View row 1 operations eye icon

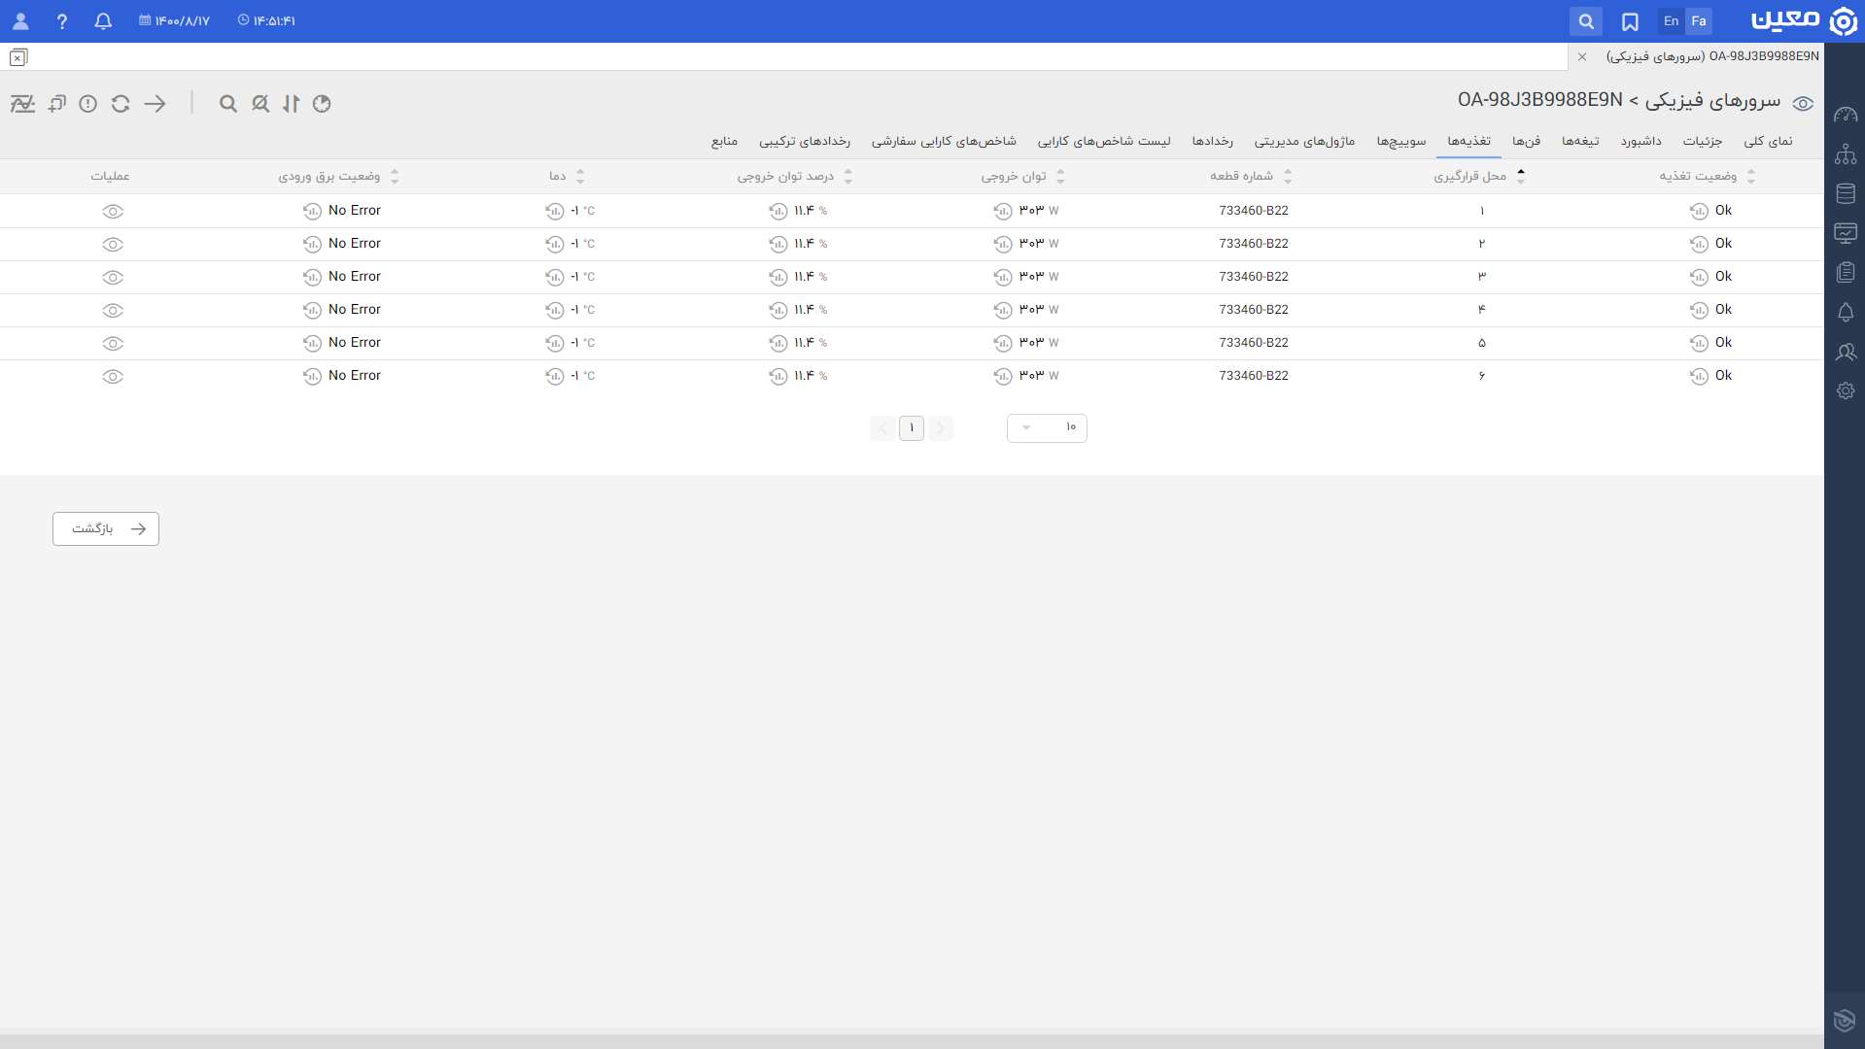pyautogui.click(x=113, y=211)
